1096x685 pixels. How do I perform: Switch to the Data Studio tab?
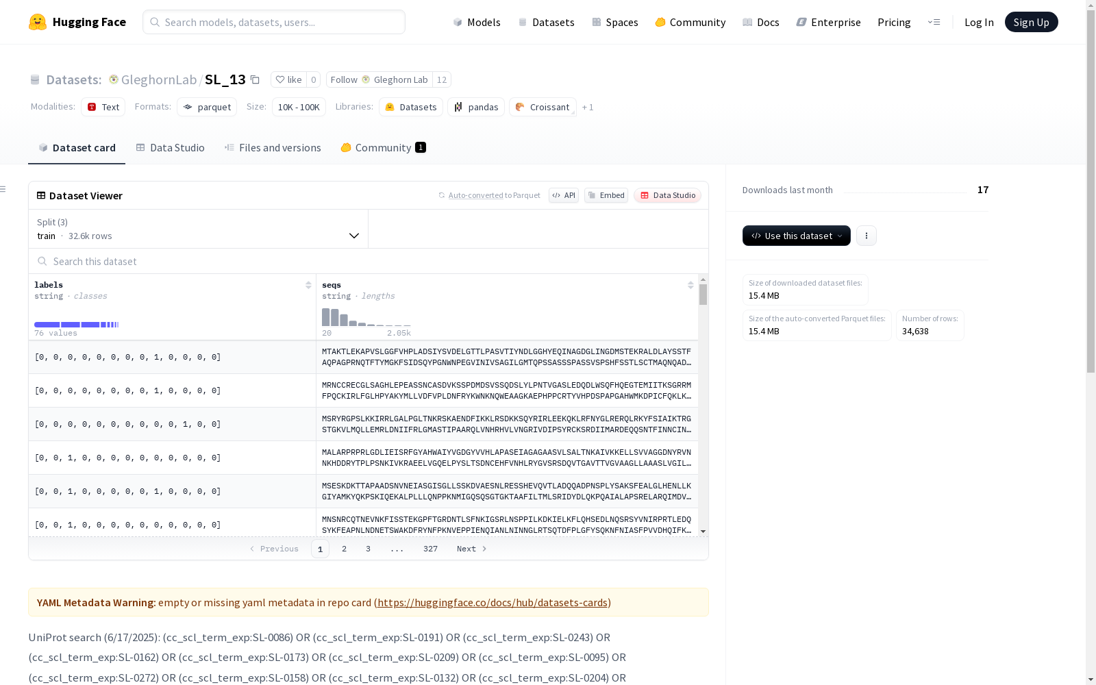coord(170,147)
